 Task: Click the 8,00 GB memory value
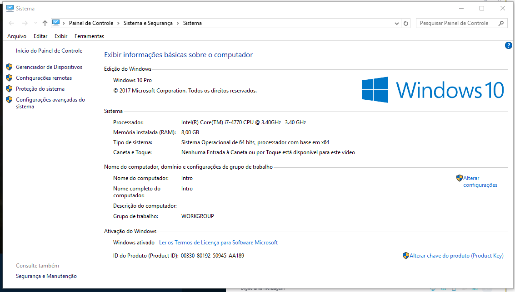190,132
